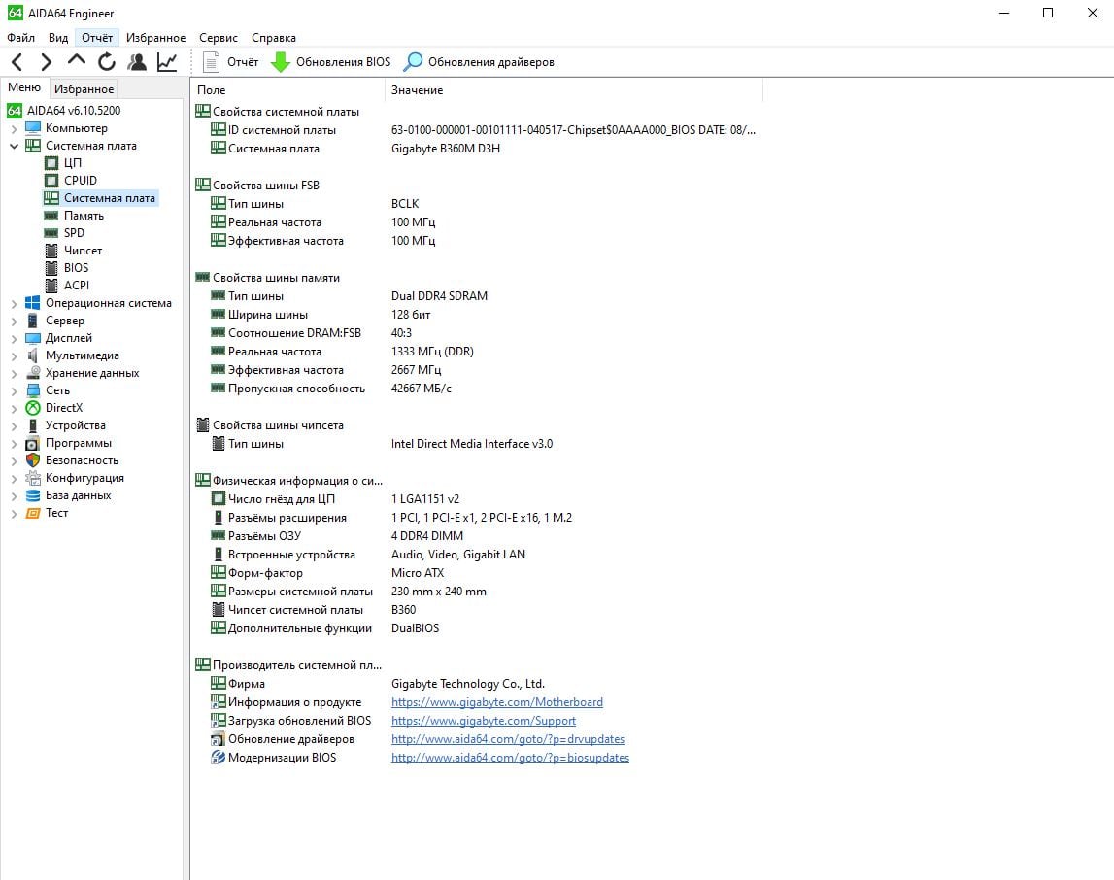Click the Безопасность shield icon
This screenshot has height=880, width=1114.
click(x=33, y=460)
